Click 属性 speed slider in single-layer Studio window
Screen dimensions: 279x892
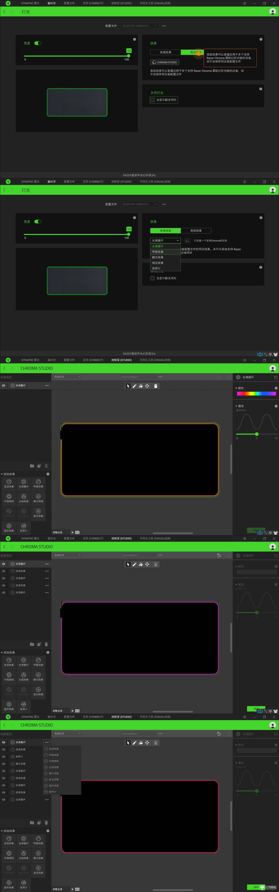[x=256, y=434]
